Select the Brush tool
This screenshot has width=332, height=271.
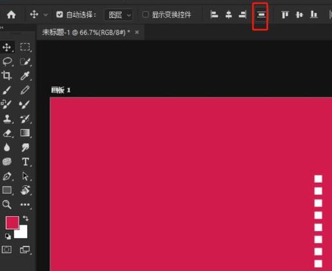pyautogui.click(x=6, y=90)
